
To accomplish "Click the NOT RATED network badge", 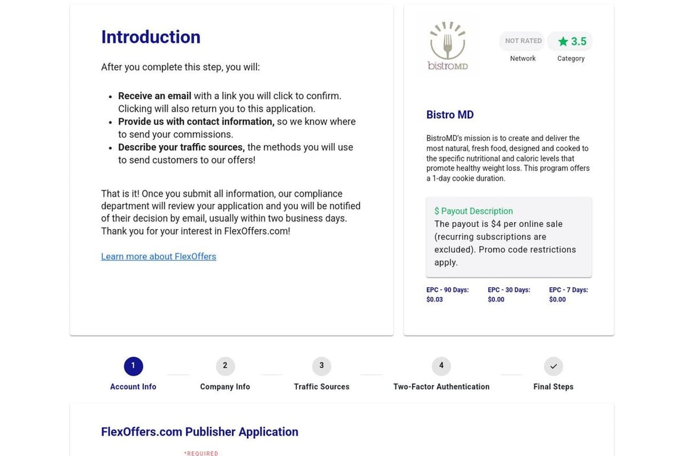I will pyautogui.click(x=522, y=41).
